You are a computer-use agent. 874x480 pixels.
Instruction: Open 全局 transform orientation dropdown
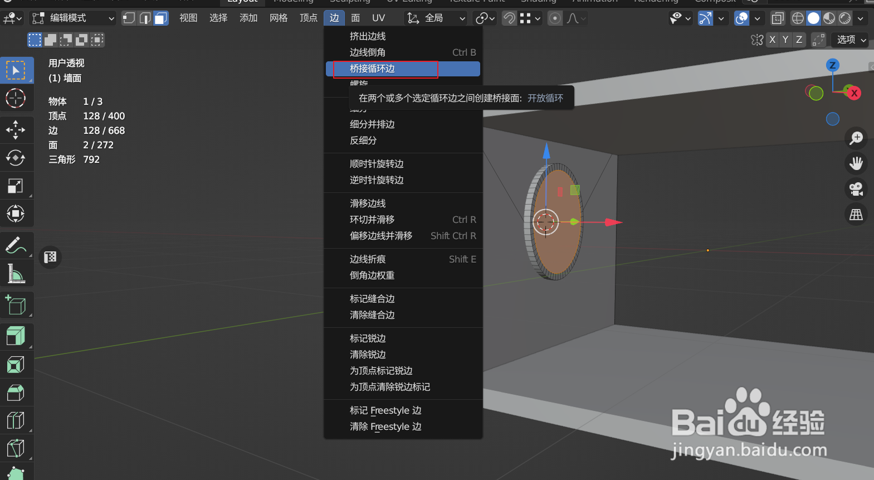coord(436,18)
